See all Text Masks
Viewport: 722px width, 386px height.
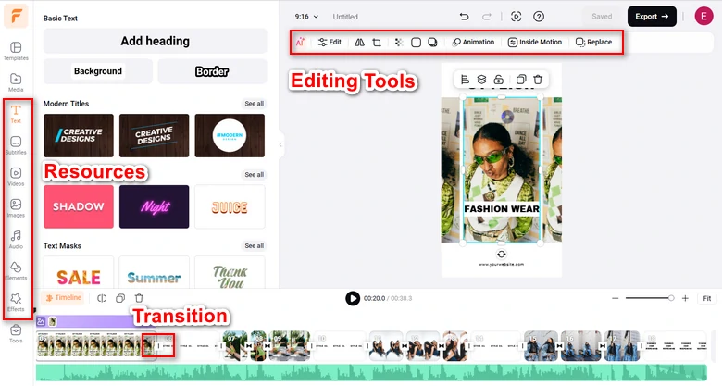click(255, 245)
